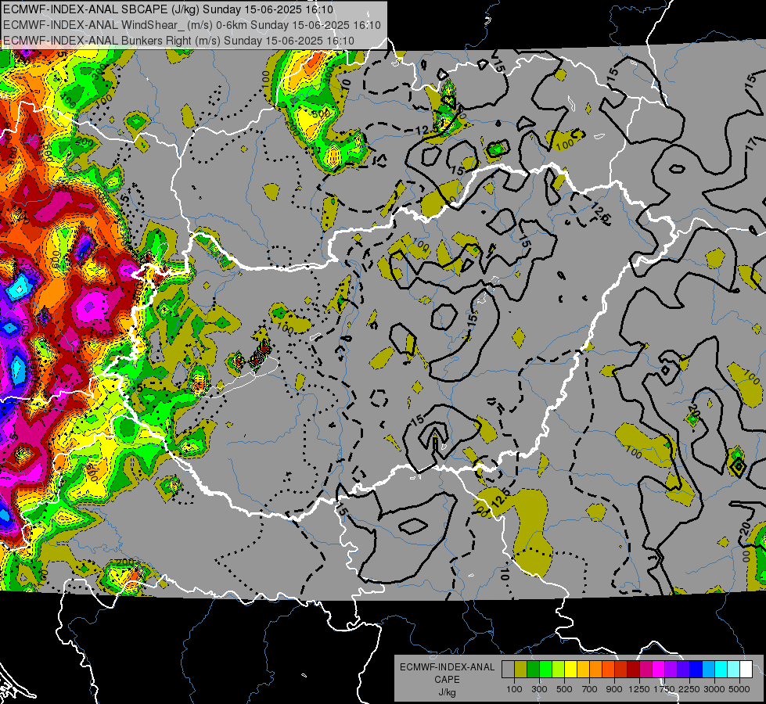The height and width of the screenshot is (704, 766).
Task: Click the yellow-green legend swatch before 500
Action: pos(558,670)
